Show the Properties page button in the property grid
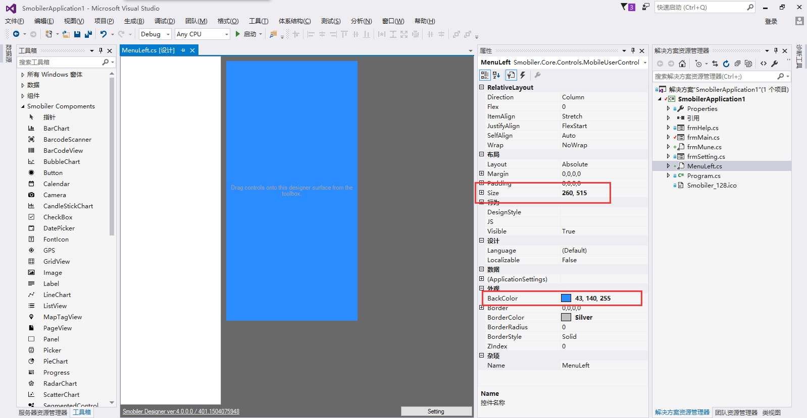807x418 pixels. 511,75
